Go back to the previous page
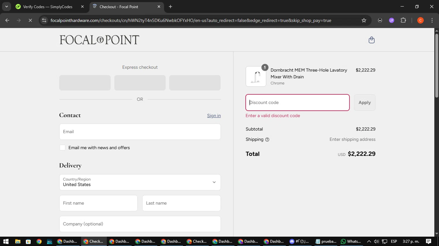The height and width of the screenshot is (246, 439). point(7,20)
